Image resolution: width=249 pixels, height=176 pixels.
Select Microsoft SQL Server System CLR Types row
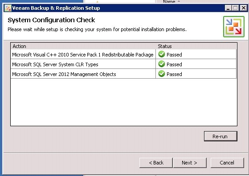tap(123, 64)
